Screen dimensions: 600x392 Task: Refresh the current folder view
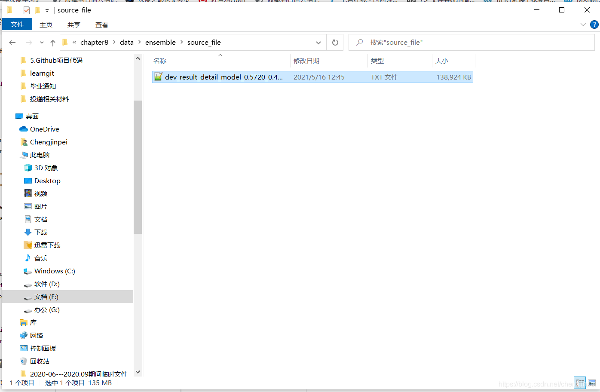coord(335,43)
